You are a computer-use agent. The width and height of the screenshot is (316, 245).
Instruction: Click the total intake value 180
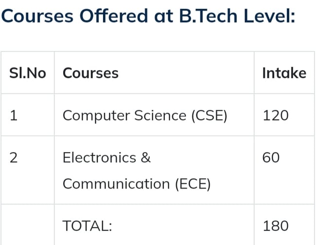coord(276,226)
